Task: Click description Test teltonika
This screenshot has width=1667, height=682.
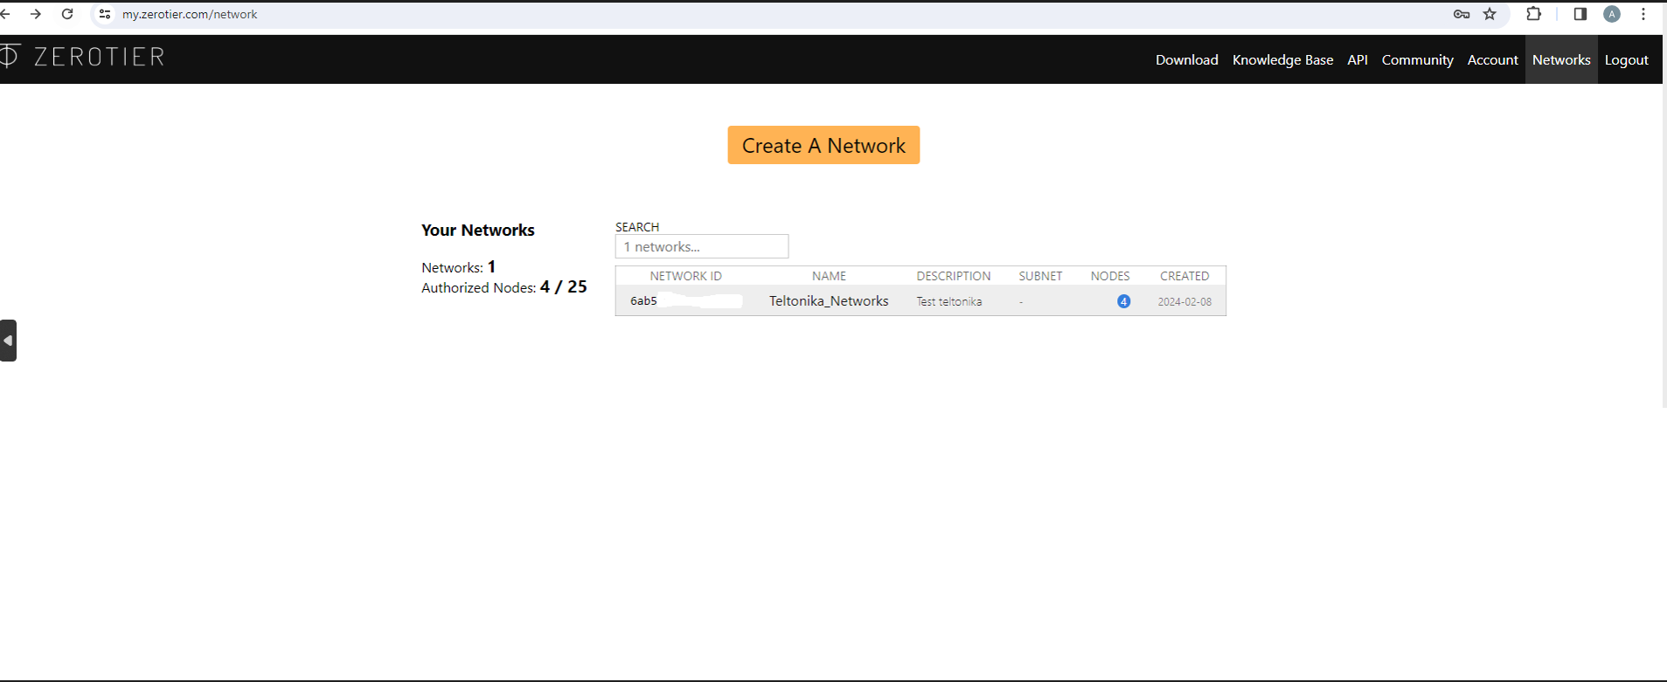Action: tap(948, 301)
